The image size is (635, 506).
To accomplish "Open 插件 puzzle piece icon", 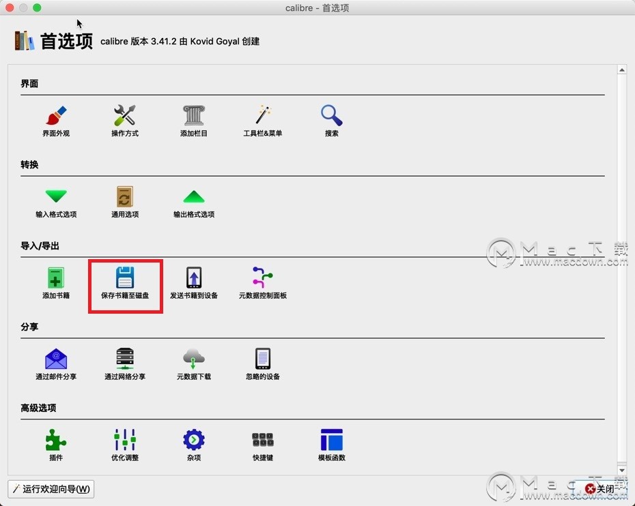I will pyautogui.click(x=56, y=440).
